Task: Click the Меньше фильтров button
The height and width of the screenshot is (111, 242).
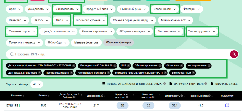Action: click(x=86, y=42)
